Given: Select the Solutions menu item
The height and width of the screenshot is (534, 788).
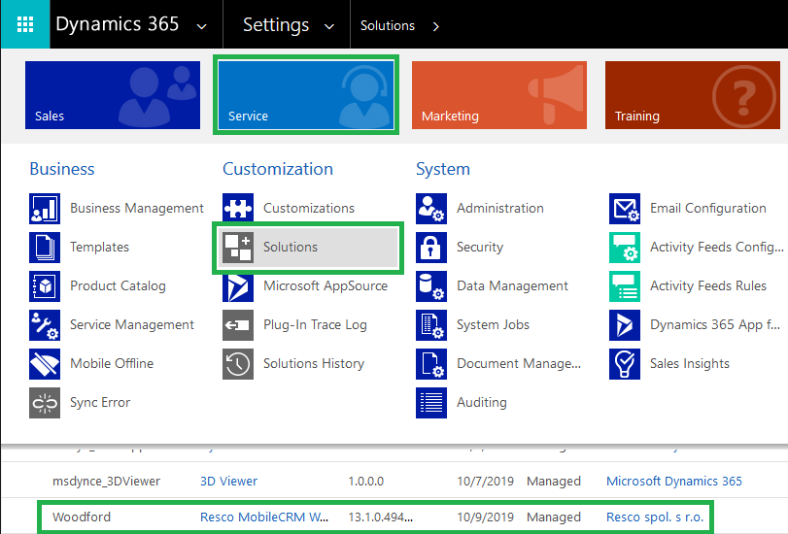Looking at the screenshot, I should (x=307, y=248).
